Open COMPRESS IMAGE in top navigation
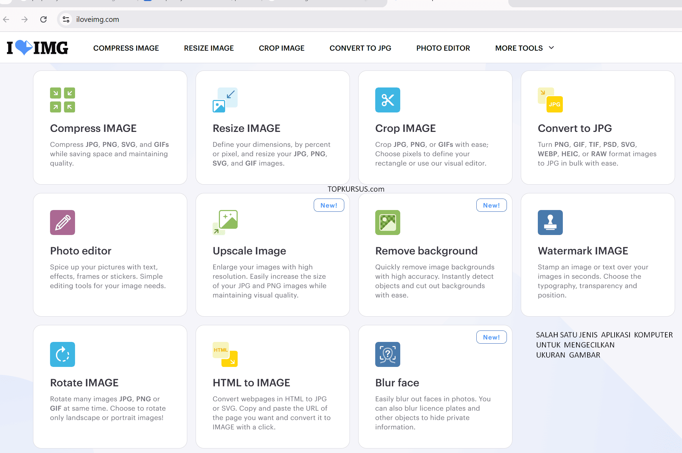This screenshot has width=682, height=453. coord(126,48)
